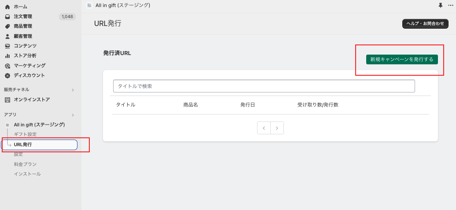Go to the next page arrow
The width and height of the screenshot is (456, 210).
pos(277,128)
